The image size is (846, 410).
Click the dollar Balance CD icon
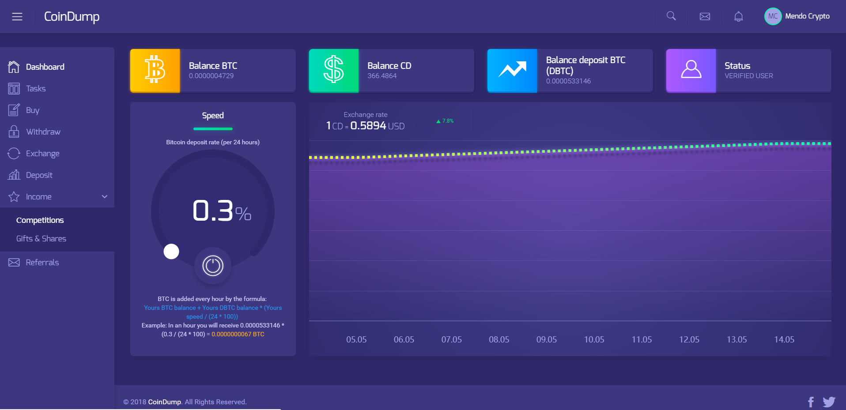(x=334, y=71)
